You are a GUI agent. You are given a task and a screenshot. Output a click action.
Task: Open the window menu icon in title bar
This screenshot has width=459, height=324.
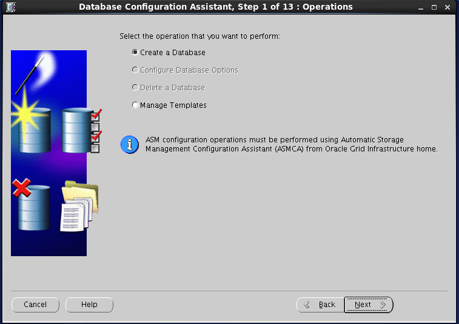pyautogui.click(x=10, y=7)
